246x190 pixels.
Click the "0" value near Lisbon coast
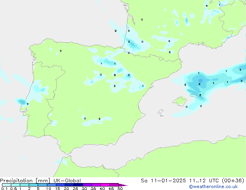[x=28, y=104]
